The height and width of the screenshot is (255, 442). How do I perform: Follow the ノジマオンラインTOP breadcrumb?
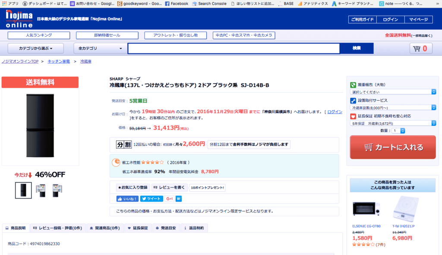click(20, 61)
